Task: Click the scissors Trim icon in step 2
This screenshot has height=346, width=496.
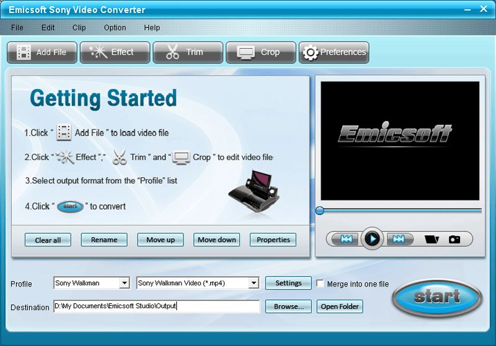Action: [x=119, y=157]
